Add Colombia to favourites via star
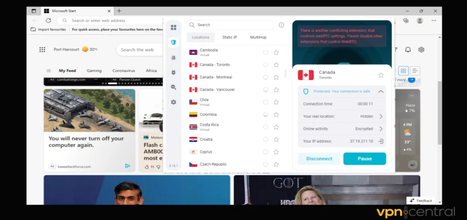 coord(276,114)
